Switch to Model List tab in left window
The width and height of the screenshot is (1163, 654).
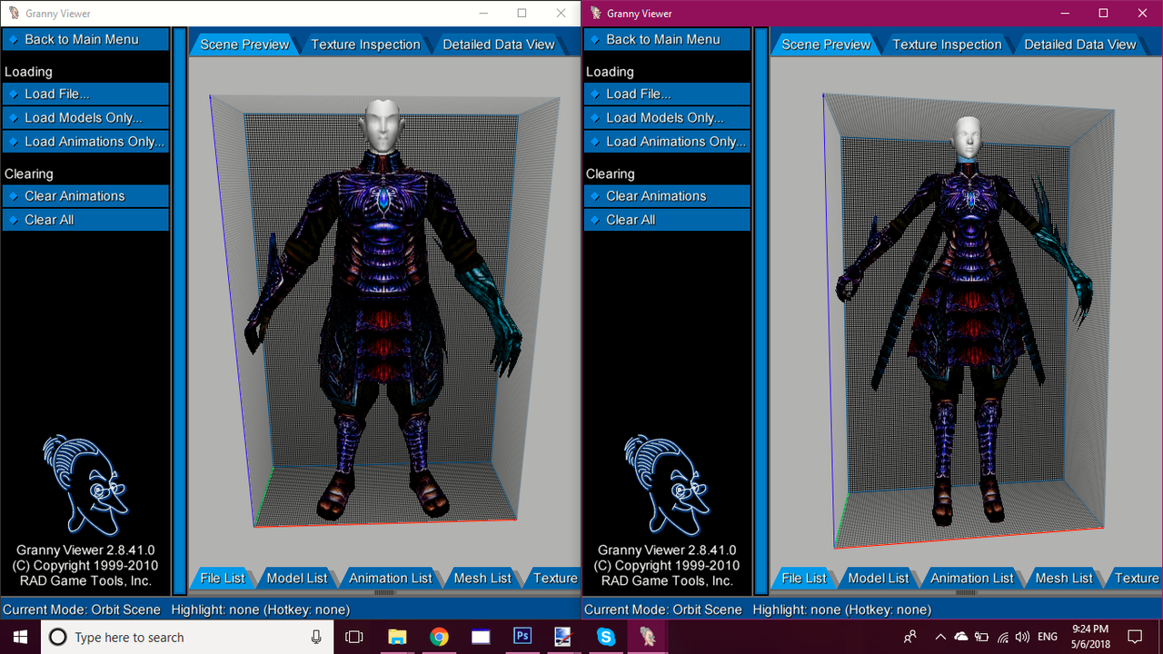point(297,578)
